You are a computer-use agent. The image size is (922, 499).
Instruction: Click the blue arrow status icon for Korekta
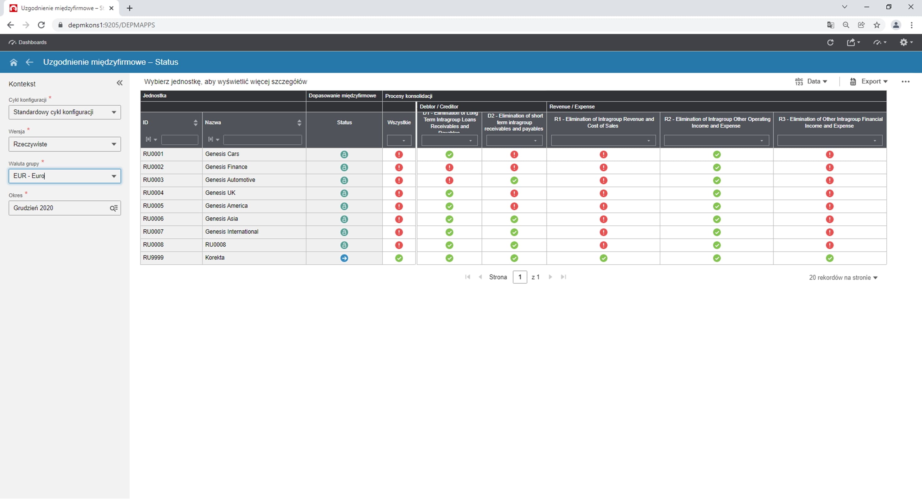[x=344, y=258]
